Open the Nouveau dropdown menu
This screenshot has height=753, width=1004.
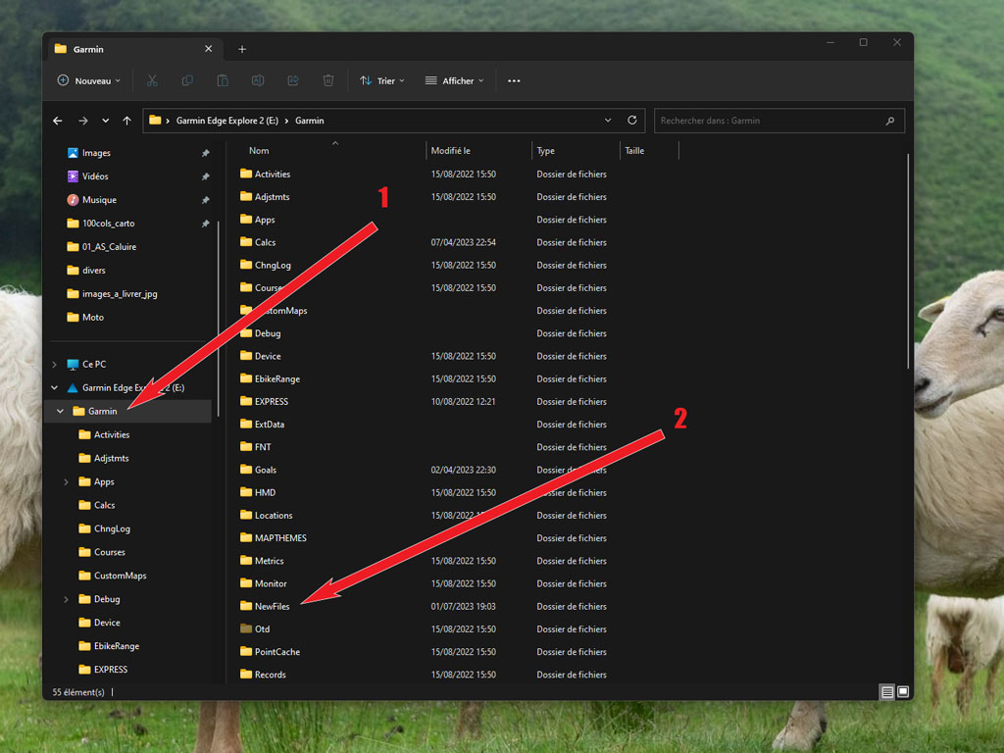tap(88, 80)
